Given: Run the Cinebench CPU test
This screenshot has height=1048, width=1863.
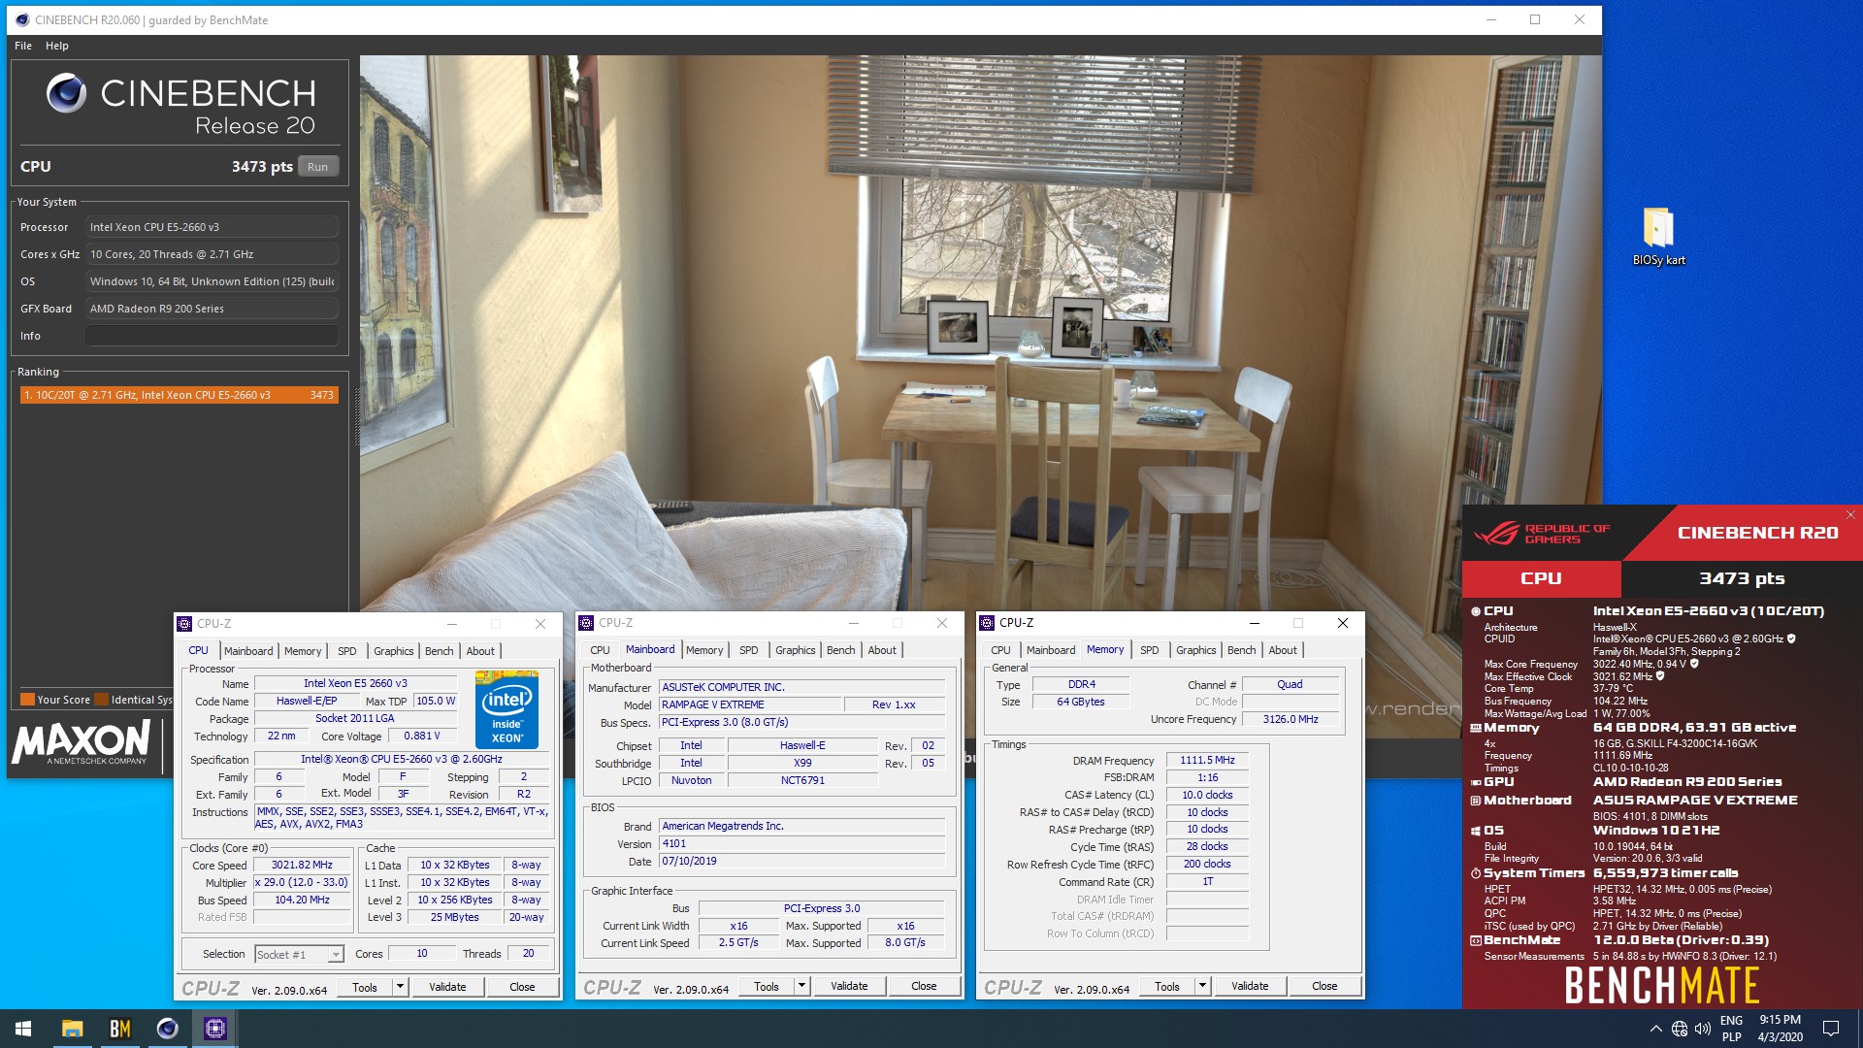Looking at the screenshot, I should pyautogui.click(x=318, y=167).
